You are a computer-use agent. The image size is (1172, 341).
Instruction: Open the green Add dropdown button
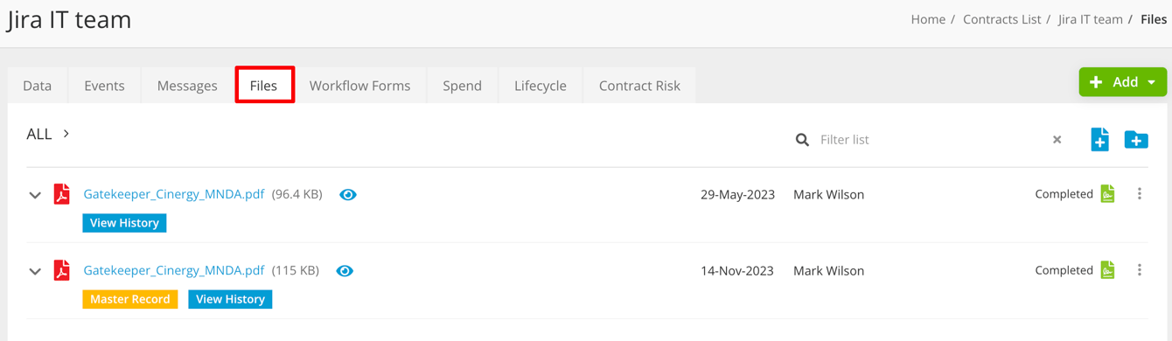click(1123, 82)
